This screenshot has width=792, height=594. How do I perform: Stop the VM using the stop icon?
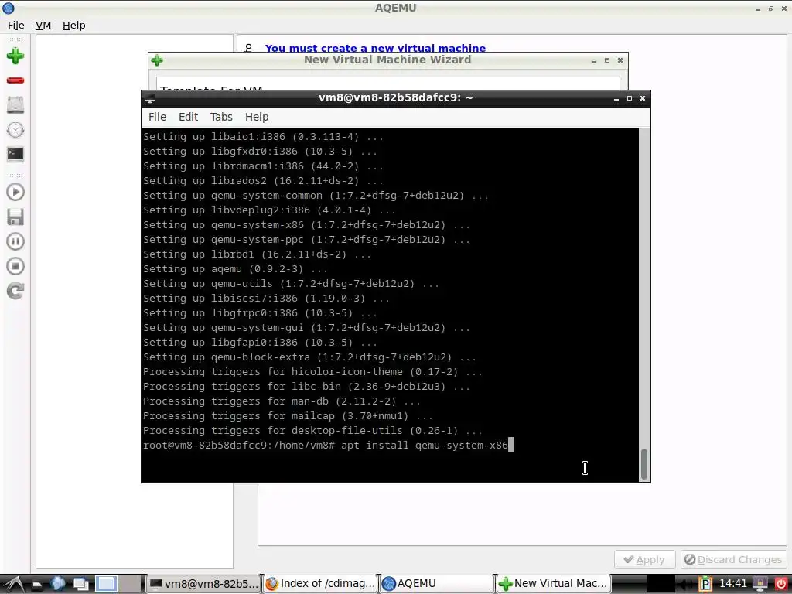coord(15,266)
